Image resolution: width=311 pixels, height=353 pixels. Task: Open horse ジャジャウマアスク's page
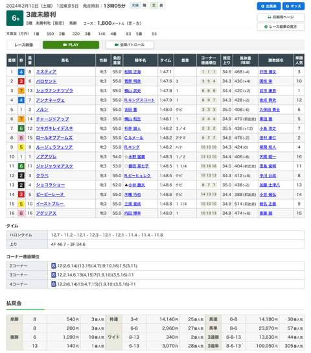click(54, 166)
